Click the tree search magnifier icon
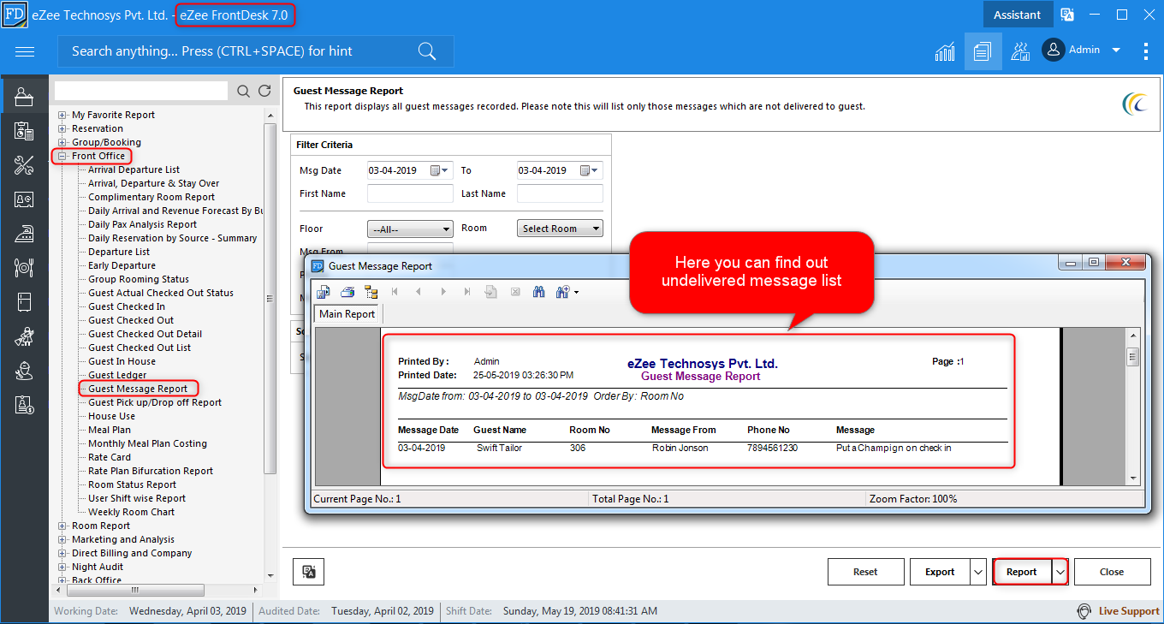The height and width of the screenshot is (624, 1164). 244,91
